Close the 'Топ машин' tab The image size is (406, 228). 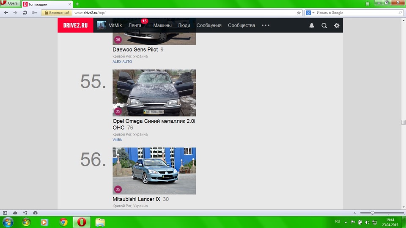pos(69,4)
